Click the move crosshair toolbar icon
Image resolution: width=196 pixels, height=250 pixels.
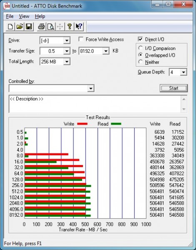60,27
